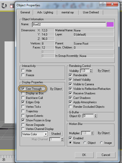Click the OK button
The width and height of the screenshot is (122, 163).
84,155
